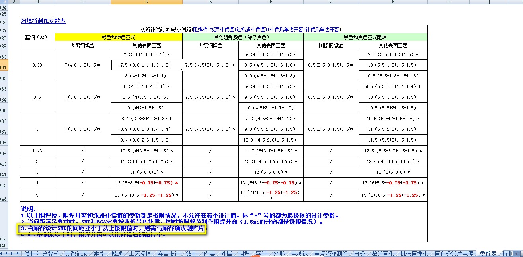Select the 1.43 base copper cell
523x257 pixels.
click(x=37, y=151)
